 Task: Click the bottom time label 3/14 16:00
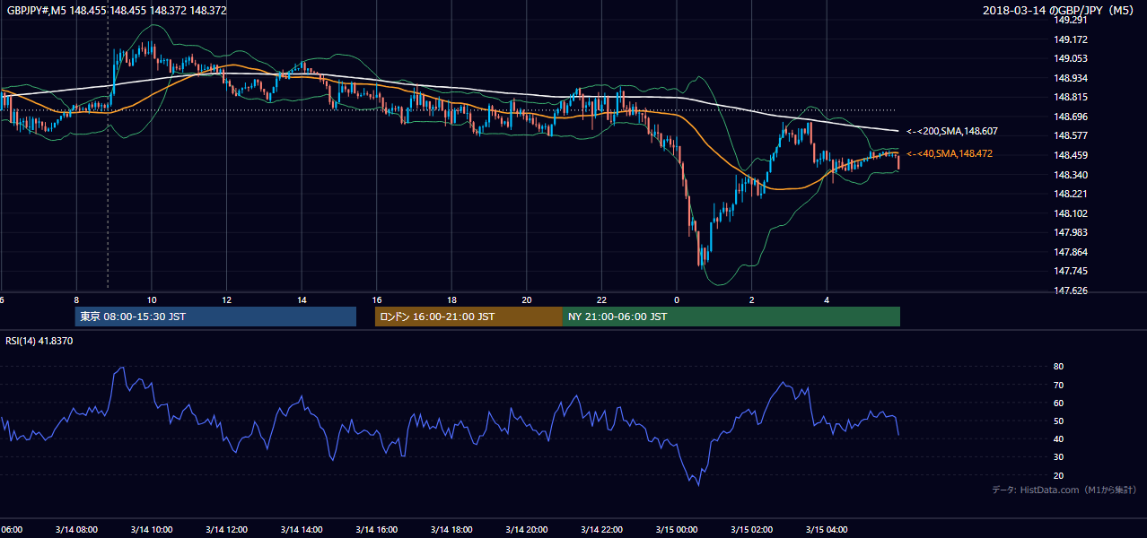click(x=377, y=530)
